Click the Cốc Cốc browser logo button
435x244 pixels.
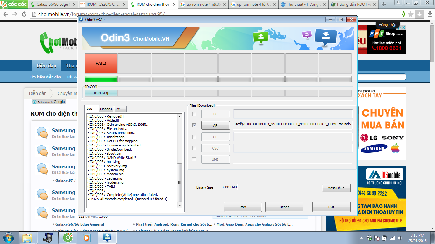pos(14,4)
